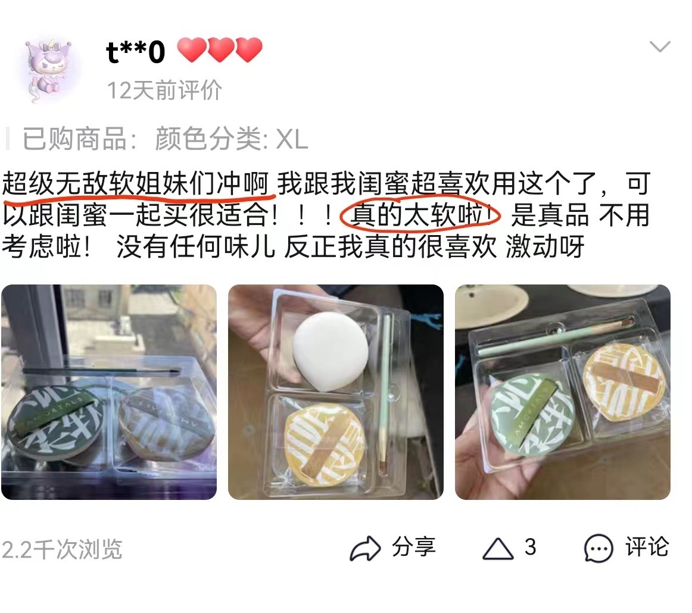Click the three red hearts badge

click(220, 50)
